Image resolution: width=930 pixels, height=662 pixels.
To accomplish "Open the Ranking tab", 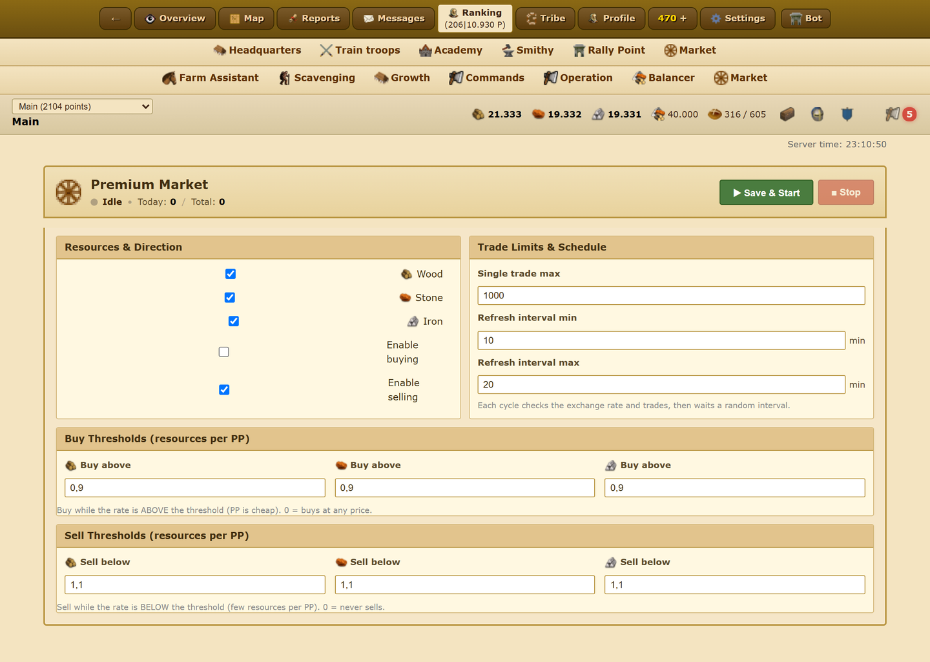I will [475, 19].
